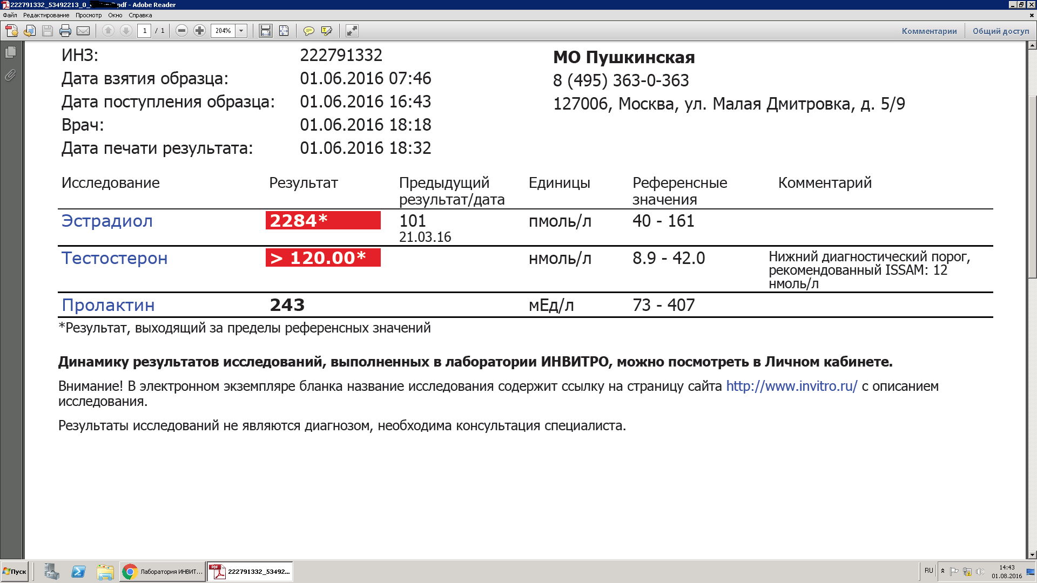Click the Create PDF online icon
Image resolution: width=1037 pixels, height=583 pixels.
[11, 31]
